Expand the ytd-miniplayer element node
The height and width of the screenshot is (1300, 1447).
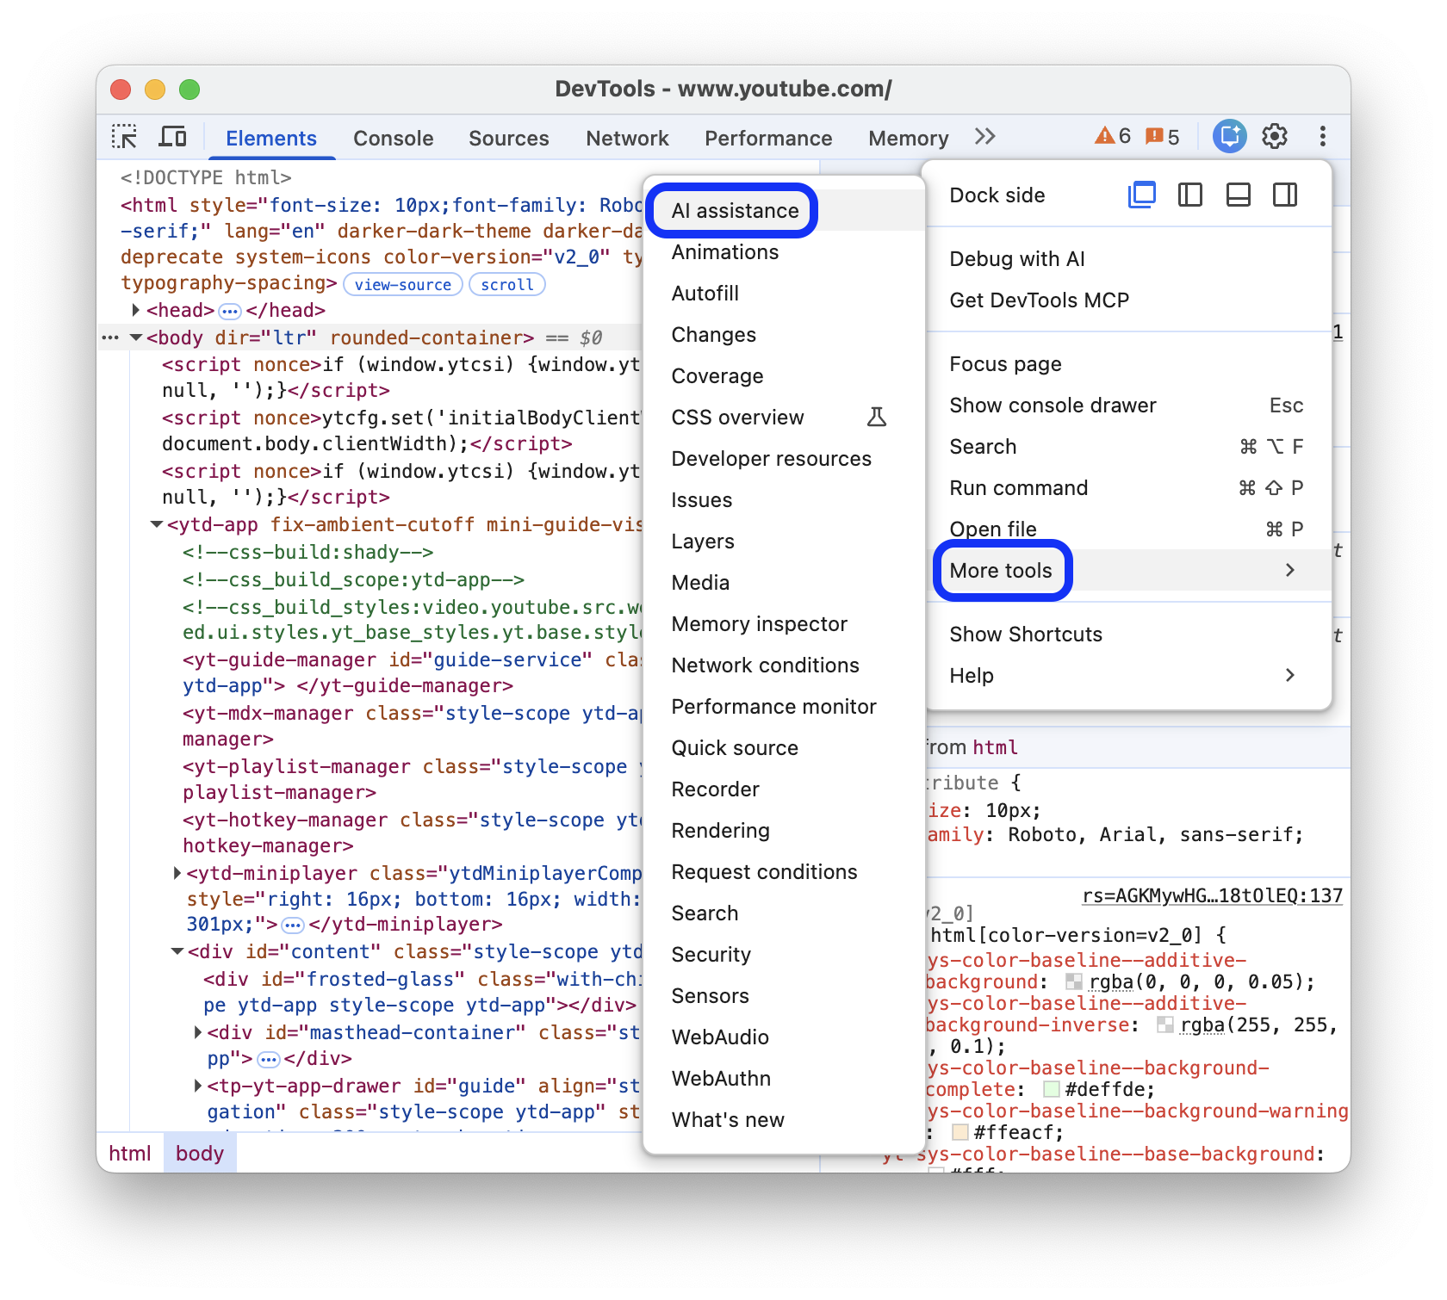[177, 873]
